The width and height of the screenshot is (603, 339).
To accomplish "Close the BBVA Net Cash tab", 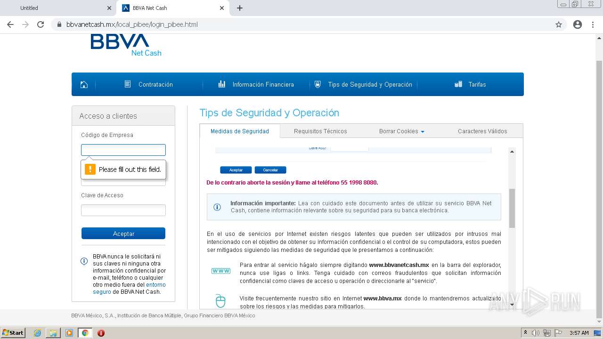I will click(x=222, y=8).
